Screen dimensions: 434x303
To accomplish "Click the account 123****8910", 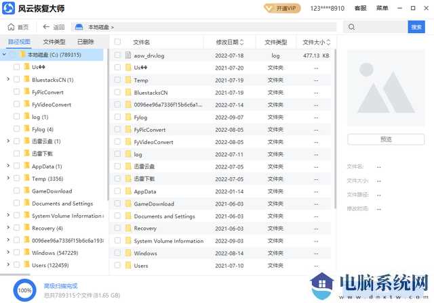I will coord(327,8).
